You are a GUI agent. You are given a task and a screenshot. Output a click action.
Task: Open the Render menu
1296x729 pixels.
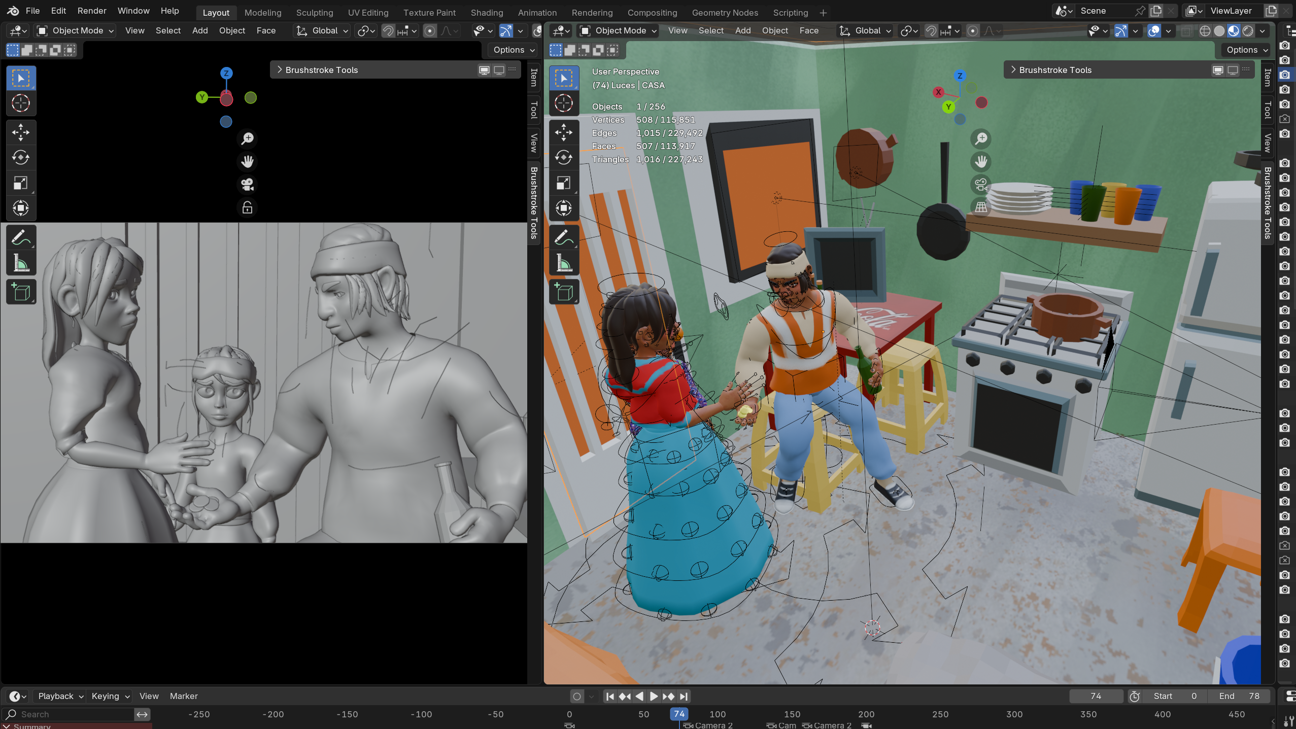(92, 11)
